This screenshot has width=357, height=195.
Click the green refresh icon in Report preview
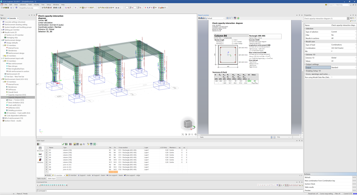point(238,18)
